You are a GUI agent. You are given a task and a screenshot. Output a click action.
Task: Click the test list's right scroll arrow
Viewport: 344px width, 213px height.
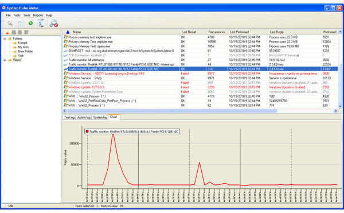(335, 111)
